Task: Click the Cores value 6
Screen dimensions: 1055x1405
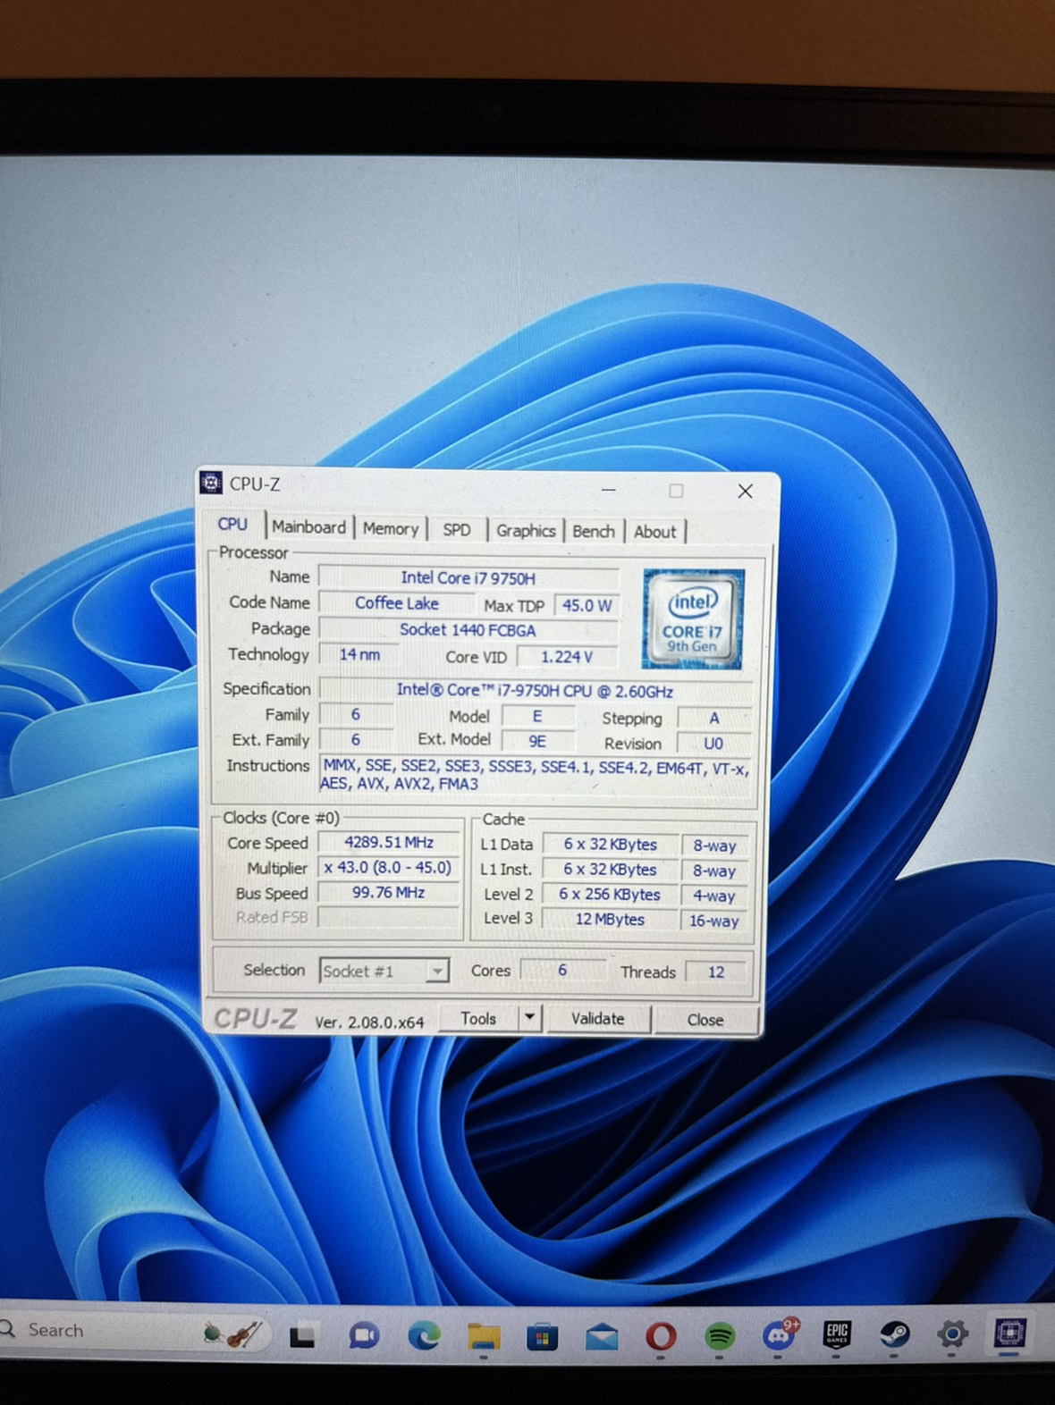Action: coord(562,970)
